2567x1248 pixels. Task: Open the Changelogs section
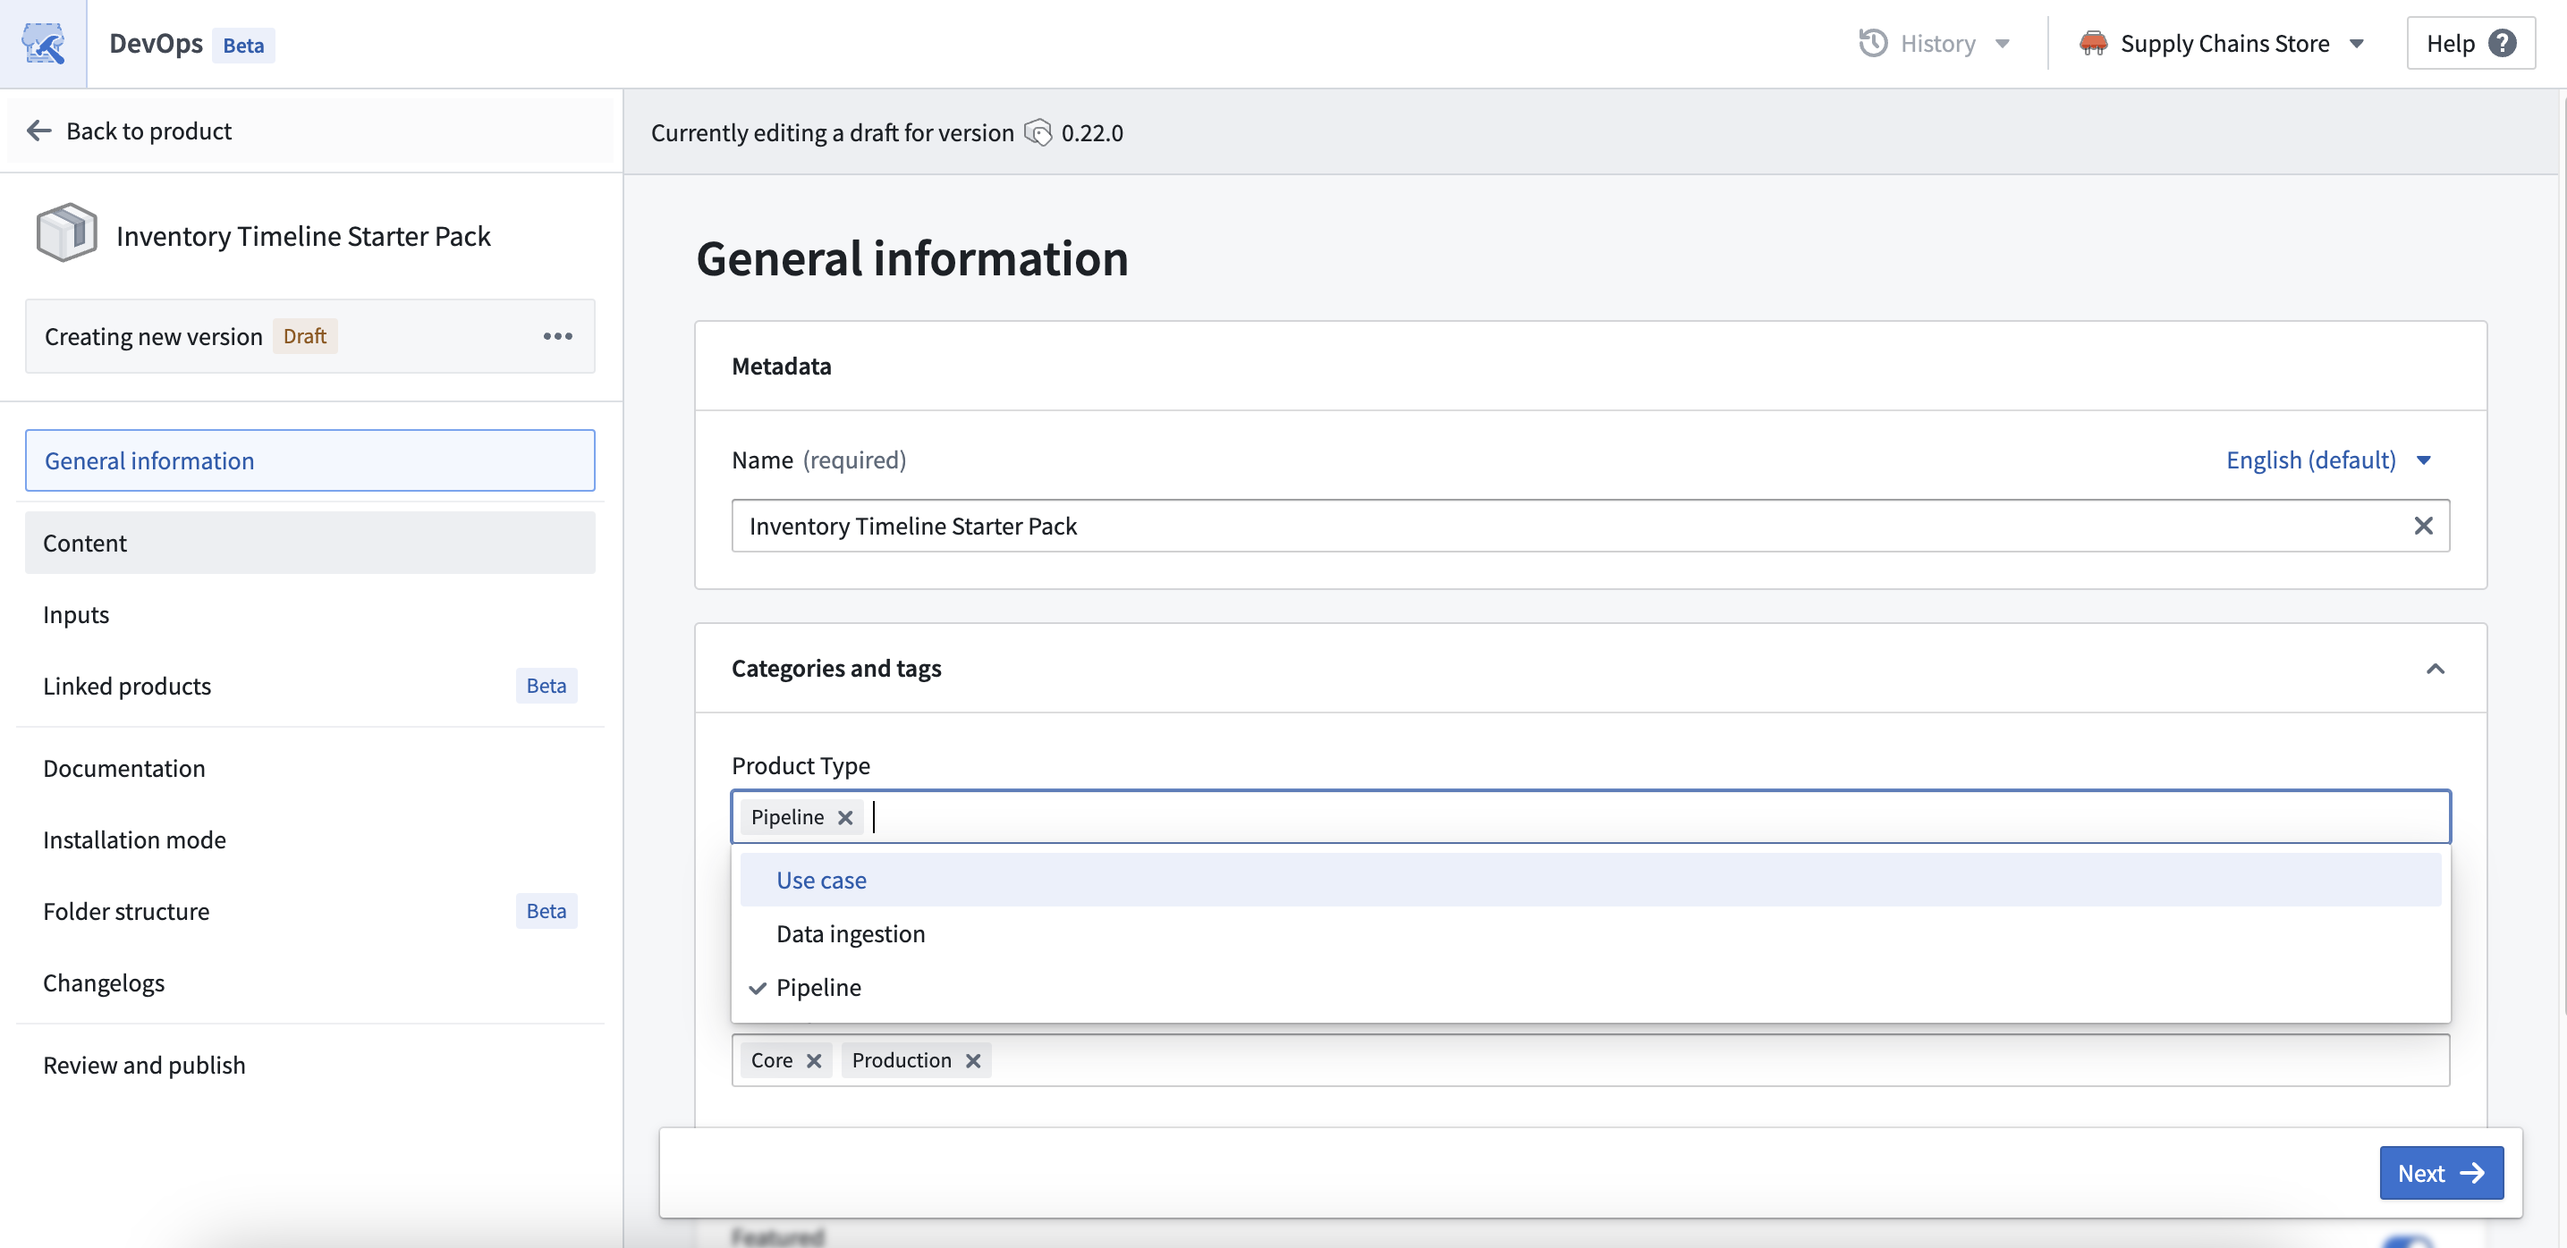pyautogui.click(x=309, y=983)
